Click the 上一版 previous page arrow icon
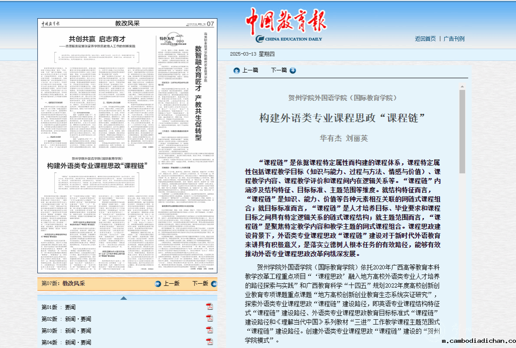The width and height of the screenshot is (516, 348). pos(158,284)
